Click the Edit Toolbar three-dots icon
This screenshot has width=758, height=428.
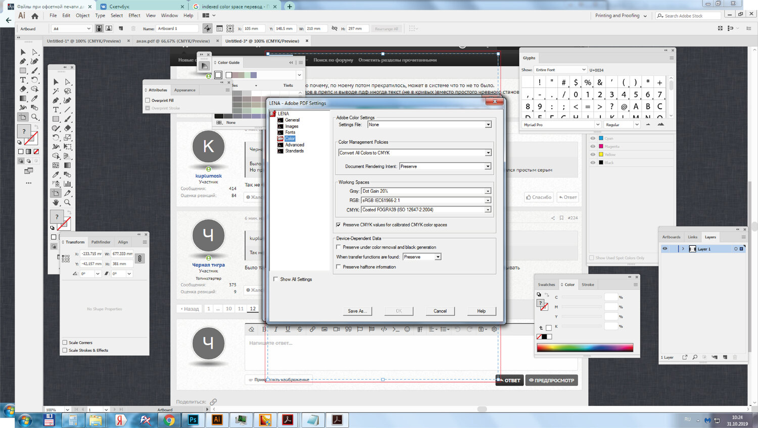click(29, 183)
